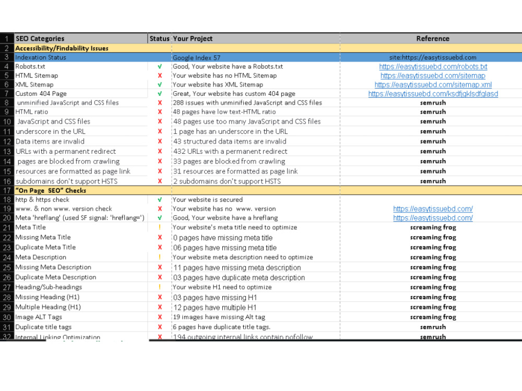Select '48 pages have low text-HTML ratio' cell

[x=256, y=112]
